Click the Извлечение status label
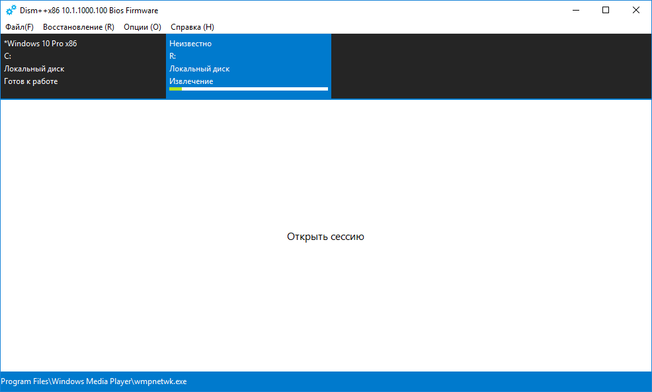The image size is (652, 392). click(x=191, y=81)
